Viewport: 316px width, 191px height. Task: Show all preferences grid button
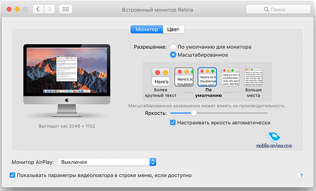66,9
